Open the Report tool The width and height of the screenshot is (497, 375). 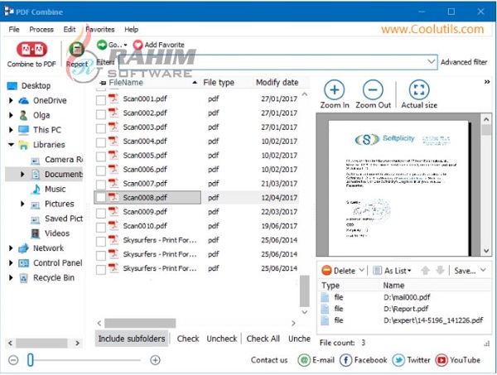tap(75, 51)
